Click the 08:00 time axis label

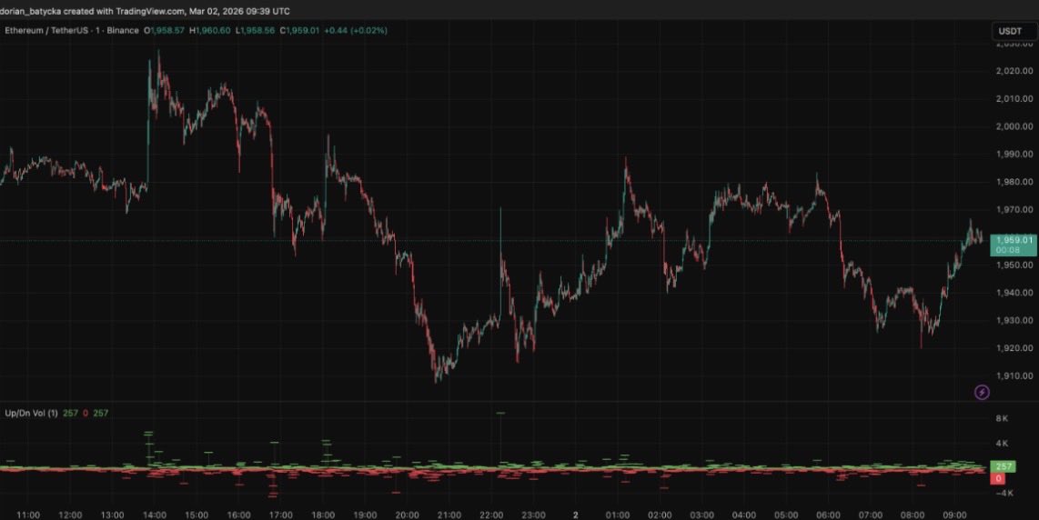[913, 515]
